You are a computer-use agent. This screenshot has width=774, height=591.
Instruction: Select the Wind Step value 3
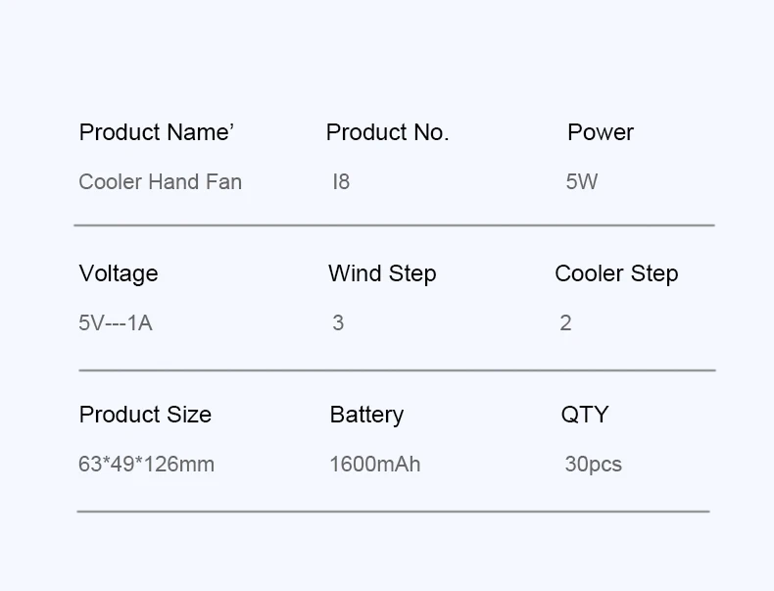pos(338,323)
